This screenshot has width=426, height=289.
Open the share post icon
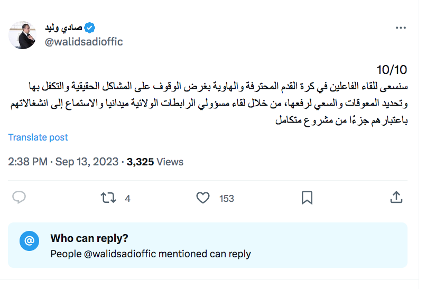pos(396,198)
